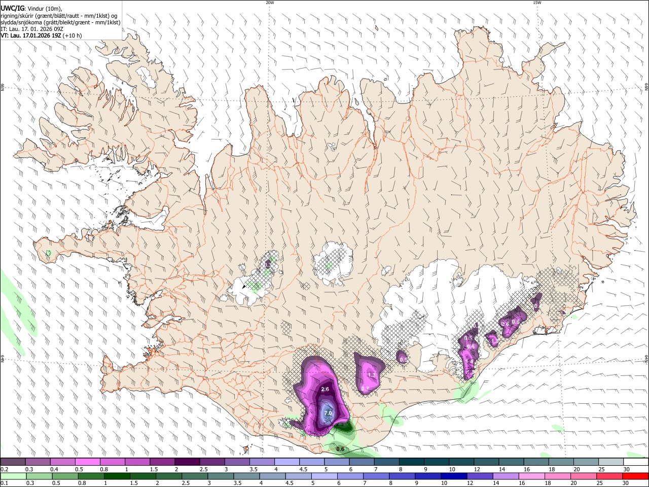Select bottom-row red swatch between 25 and 30
The width and height of the screenshot is (649, 487).
[x=609, y=476]
